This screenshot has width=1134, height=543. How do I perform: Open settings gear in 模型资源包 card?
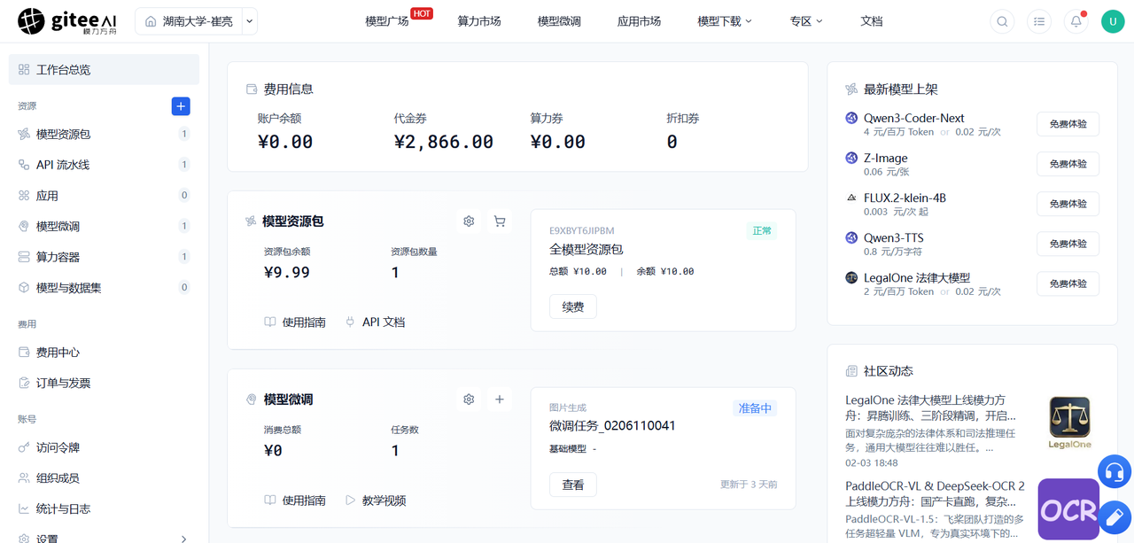[469, 221]
